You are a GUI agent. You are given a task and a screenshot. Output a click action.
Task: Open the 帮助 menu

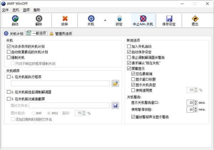37,10
